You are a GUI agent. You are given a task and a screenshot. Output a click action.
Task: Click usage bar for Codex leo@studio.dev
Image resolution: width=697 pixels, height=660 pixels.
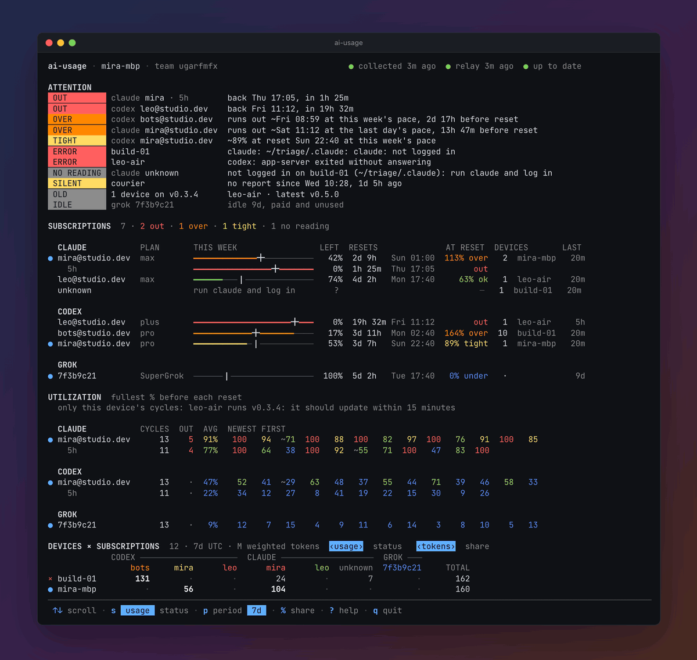tap(253, 322)
